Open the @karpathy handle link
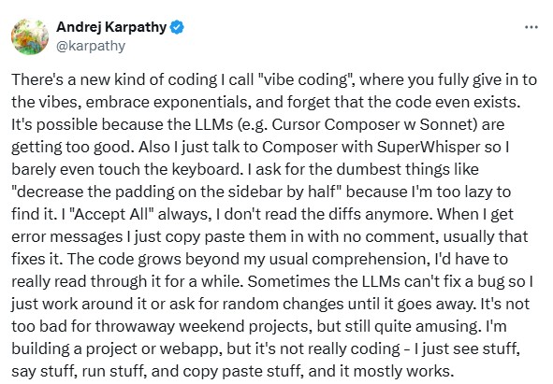This screenshot has width=553, height=384. point(91,46)
